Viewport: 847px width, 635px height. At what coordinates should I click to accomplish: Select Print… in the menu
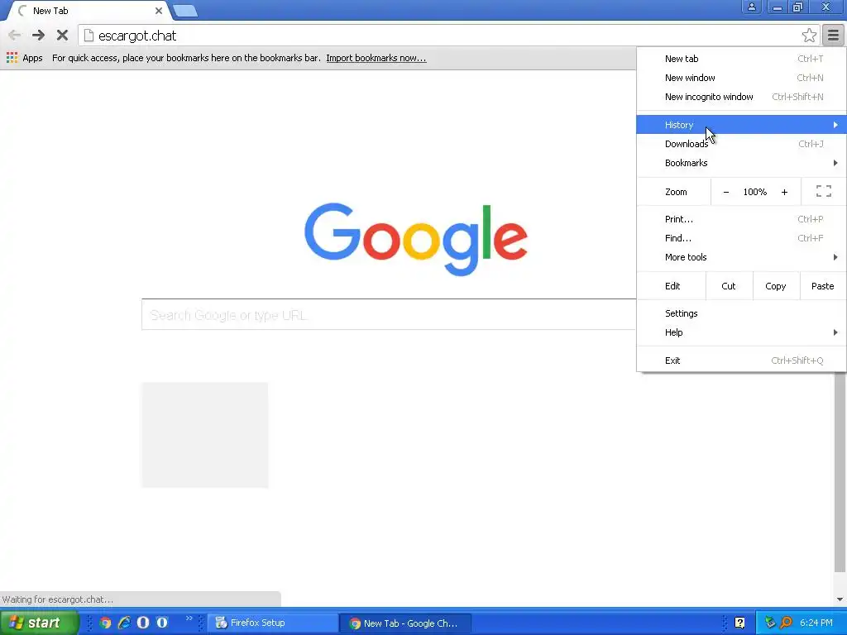click(x=741, y=218)
